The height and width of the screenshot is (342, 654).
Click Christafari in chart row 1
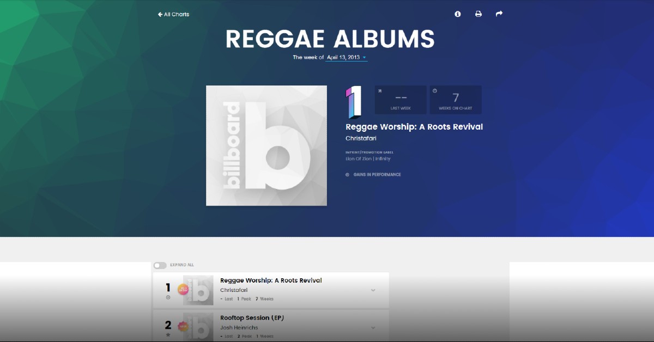point(234,290)
